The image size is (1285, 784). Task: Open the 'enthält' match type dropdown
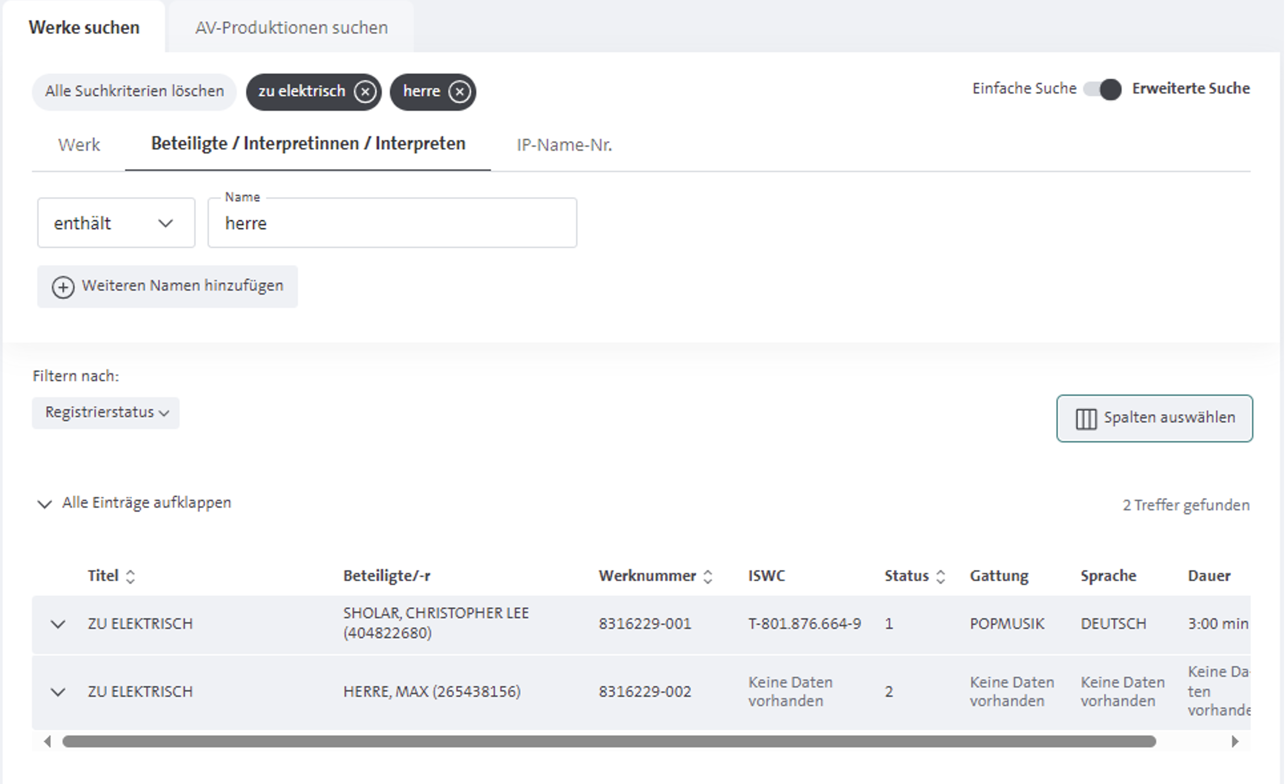(x=116, y=223)
